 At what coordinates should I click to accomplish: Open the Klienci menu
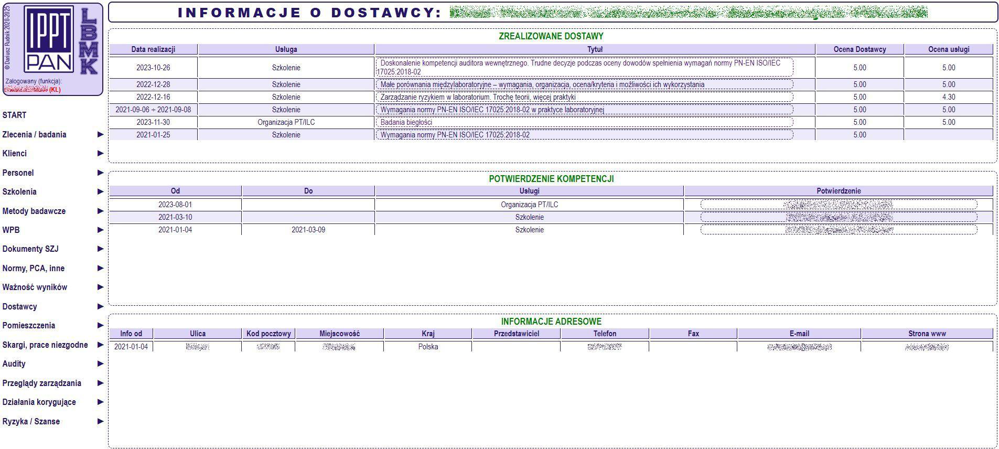[14, 154]
